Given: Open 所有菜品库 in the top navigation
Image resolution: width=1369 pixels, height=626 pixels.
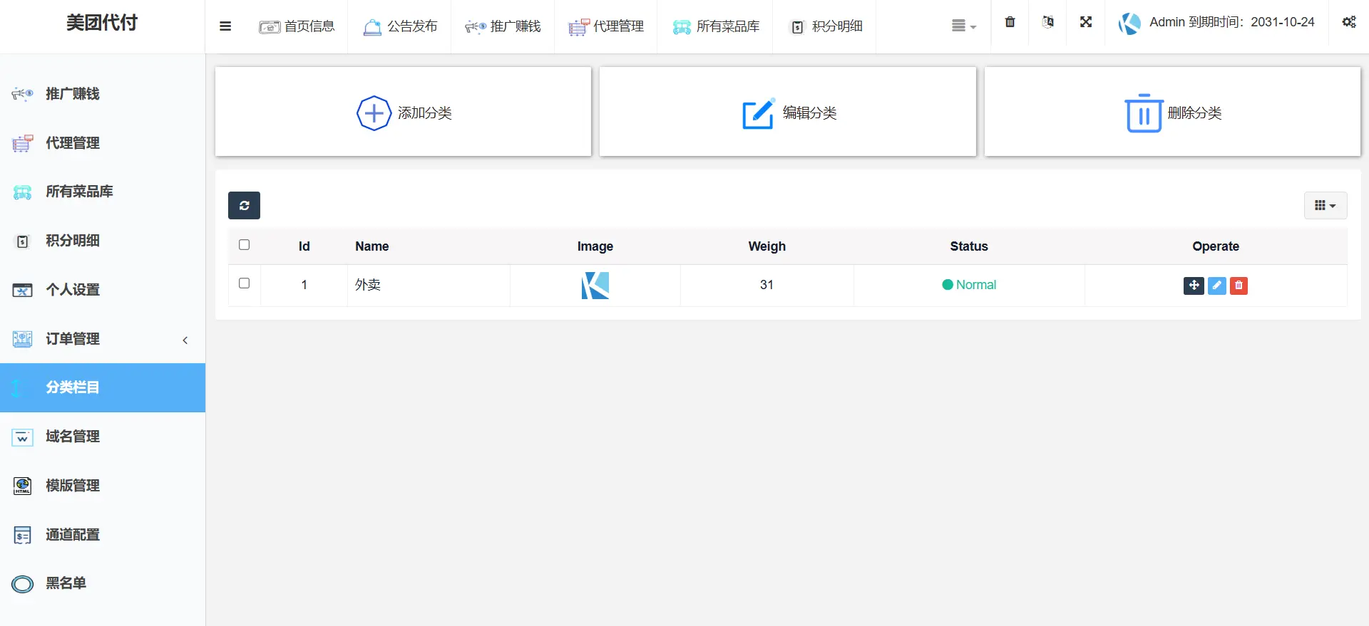Looking at the screenshot, I should [715, 26].
